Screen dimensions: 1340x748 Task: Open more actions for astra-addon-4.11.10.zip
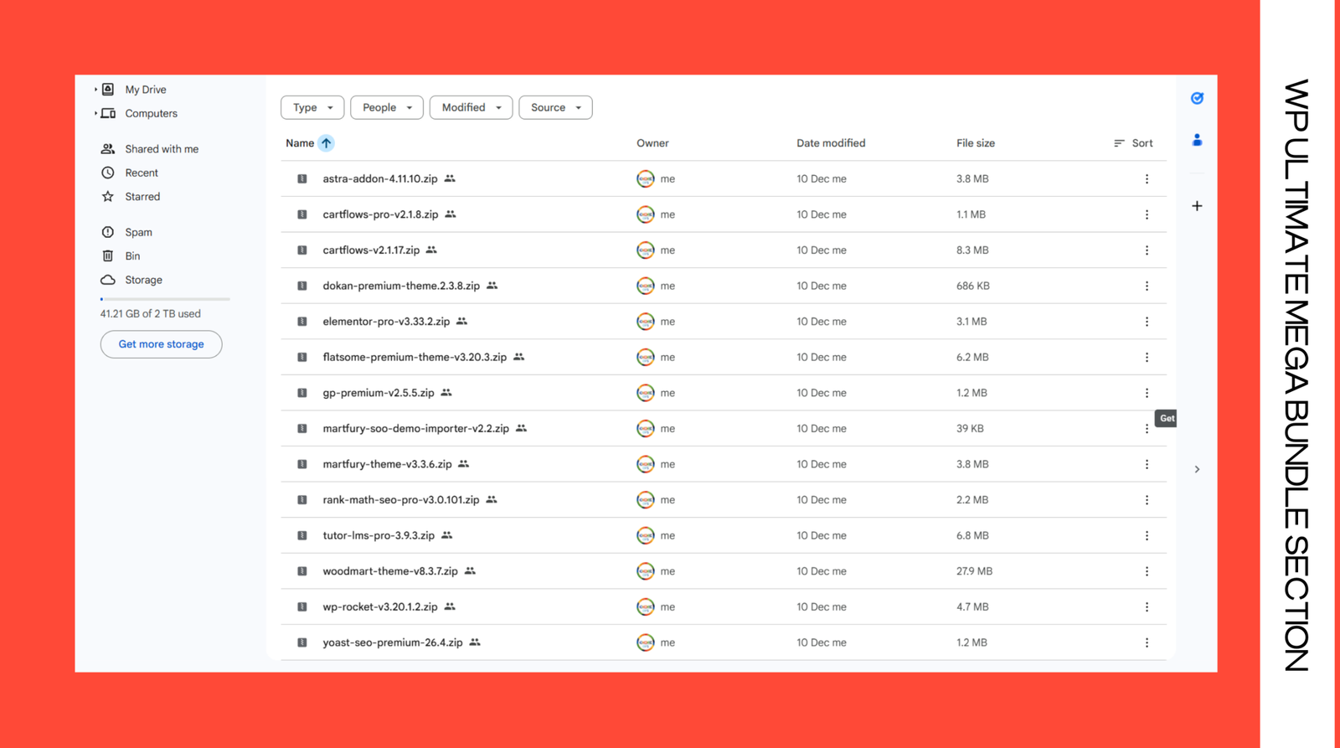(x=1147, y=179)
